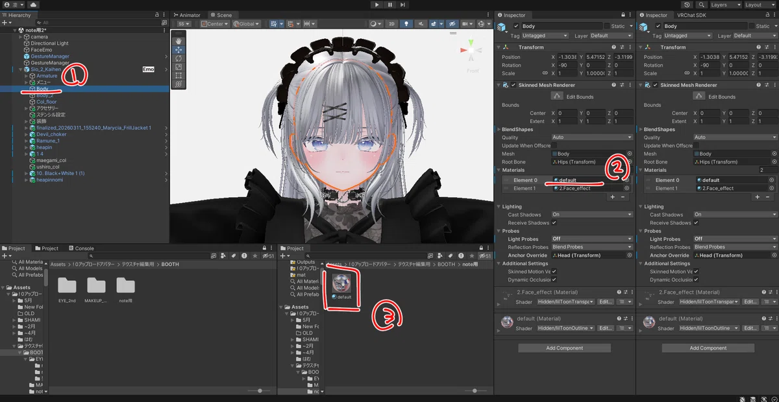Switch to the VRChat SDK tab
Viewport: 779px width, 402px height.
point(692,15)
